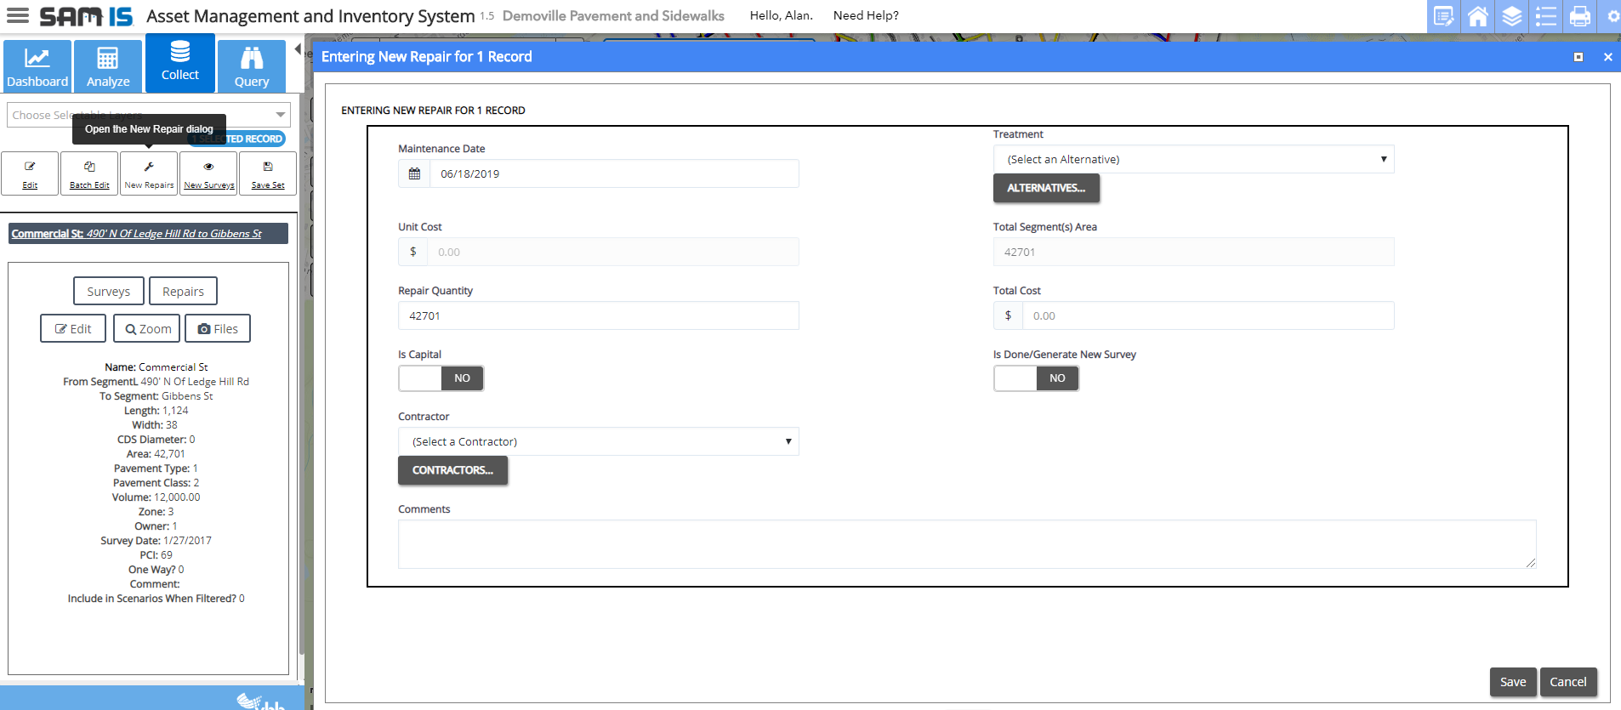
Task: Click the printer icon
Action: (x=1580, y=16)
